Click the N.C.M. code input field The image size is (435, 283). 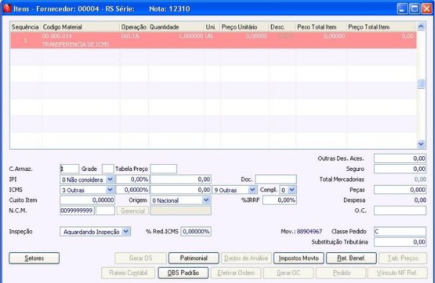click(77, 210)
